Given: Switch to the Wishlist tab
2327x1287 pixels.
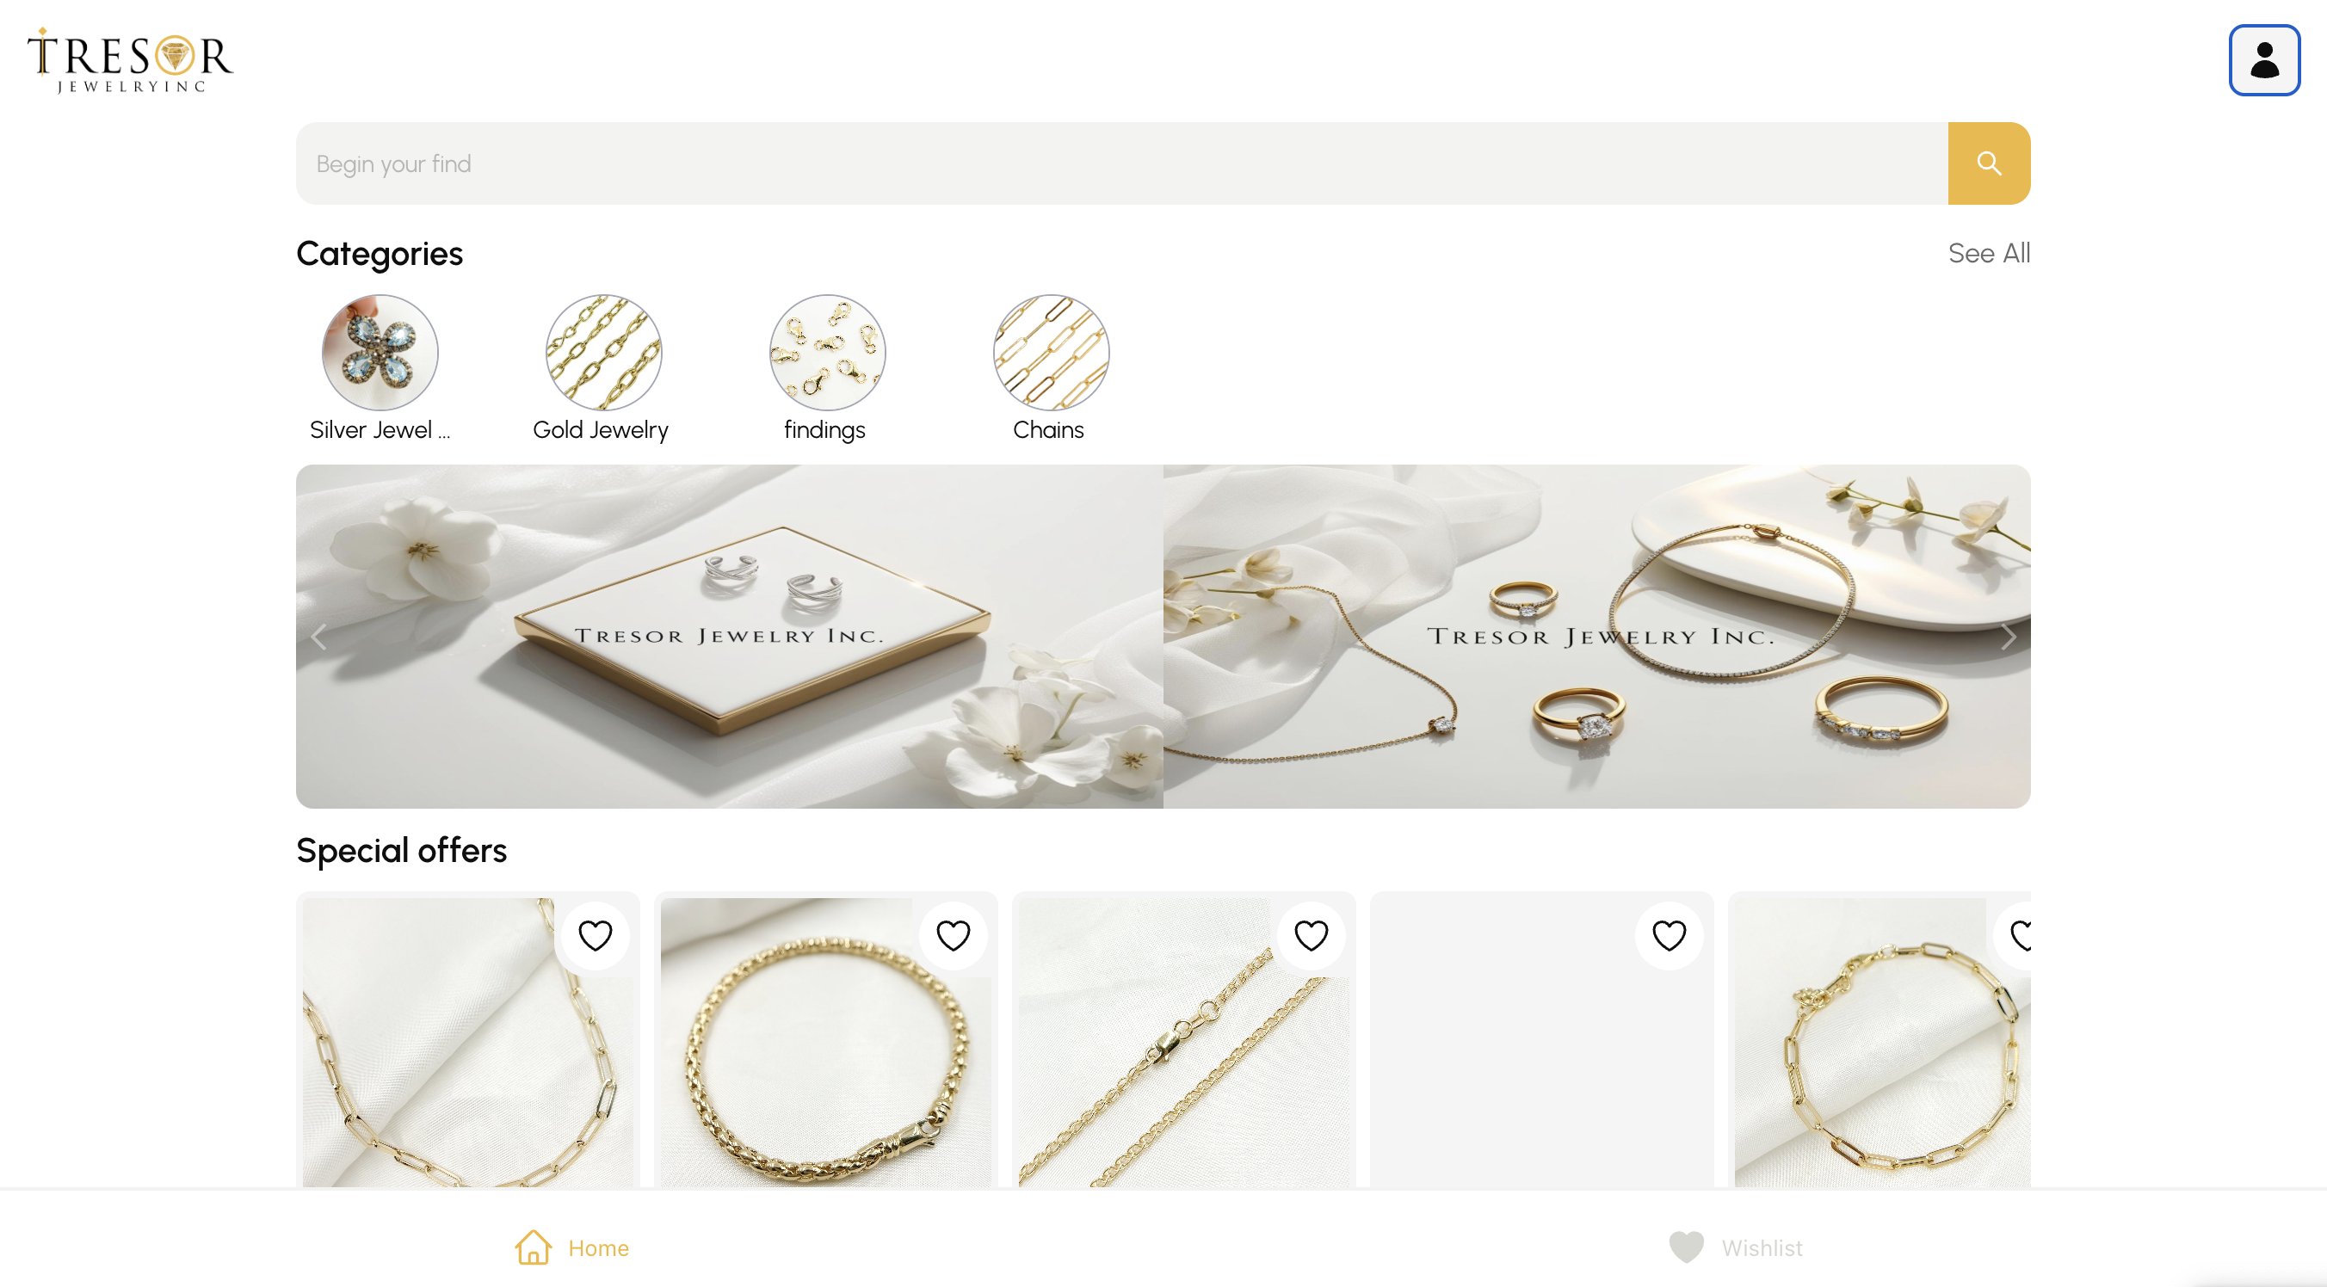Looking at the screenshot, I should pyautogui.click(x=1735, y=1247).
